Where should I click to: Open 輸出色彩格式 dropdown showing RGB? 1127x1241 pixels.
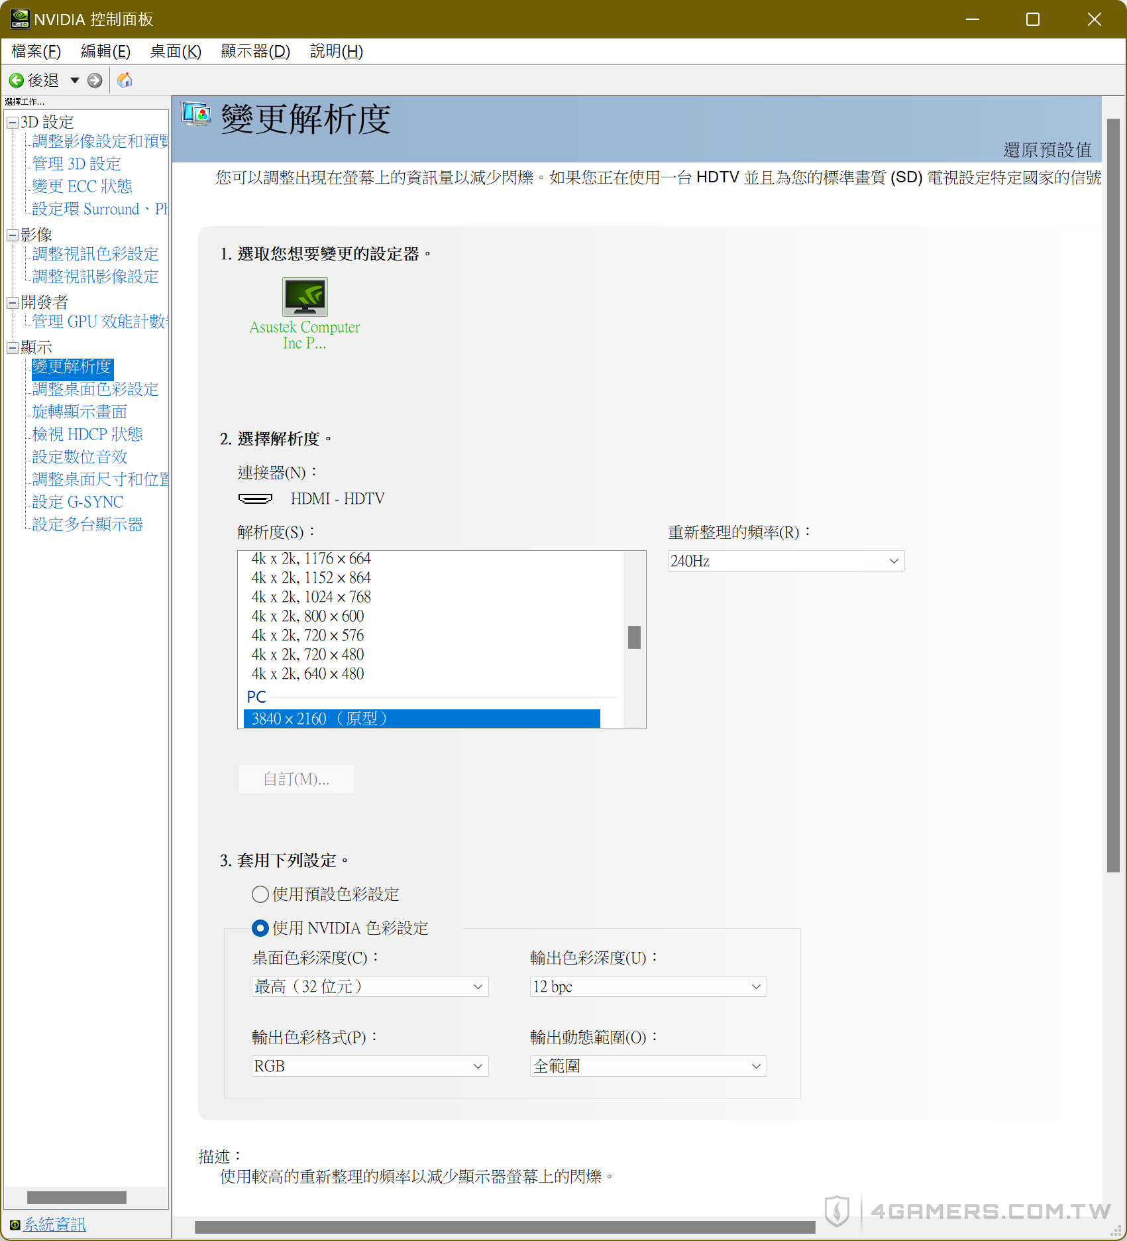(370, 1066)
